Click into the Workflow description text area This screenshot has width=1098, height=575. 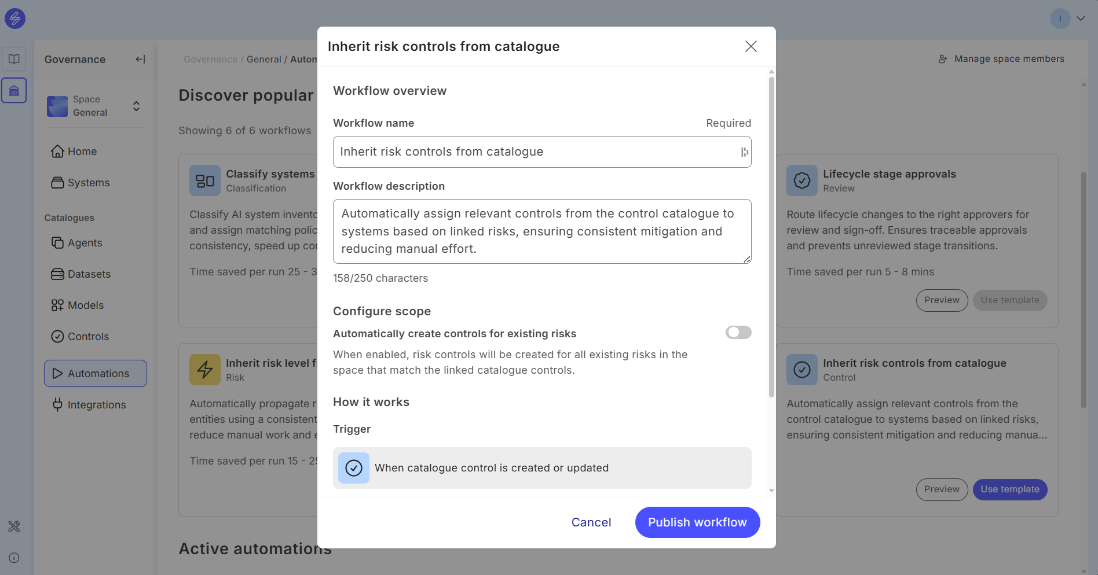(541, 231)
